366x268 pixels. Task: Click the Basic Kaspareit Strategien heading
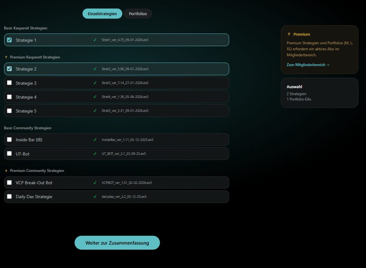26,28
